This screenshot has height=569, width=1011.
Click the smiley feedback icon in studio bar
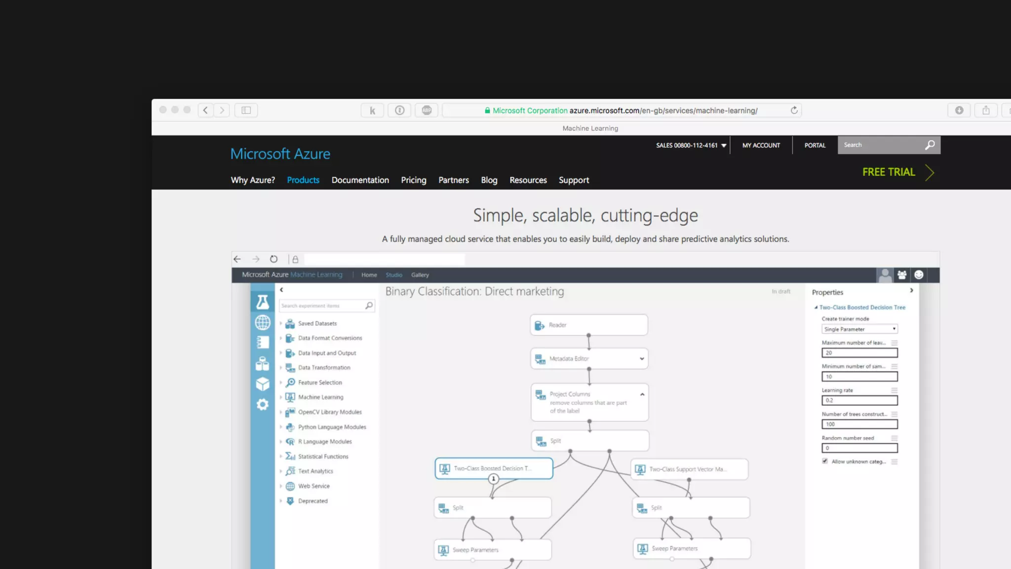pos(919,275)
